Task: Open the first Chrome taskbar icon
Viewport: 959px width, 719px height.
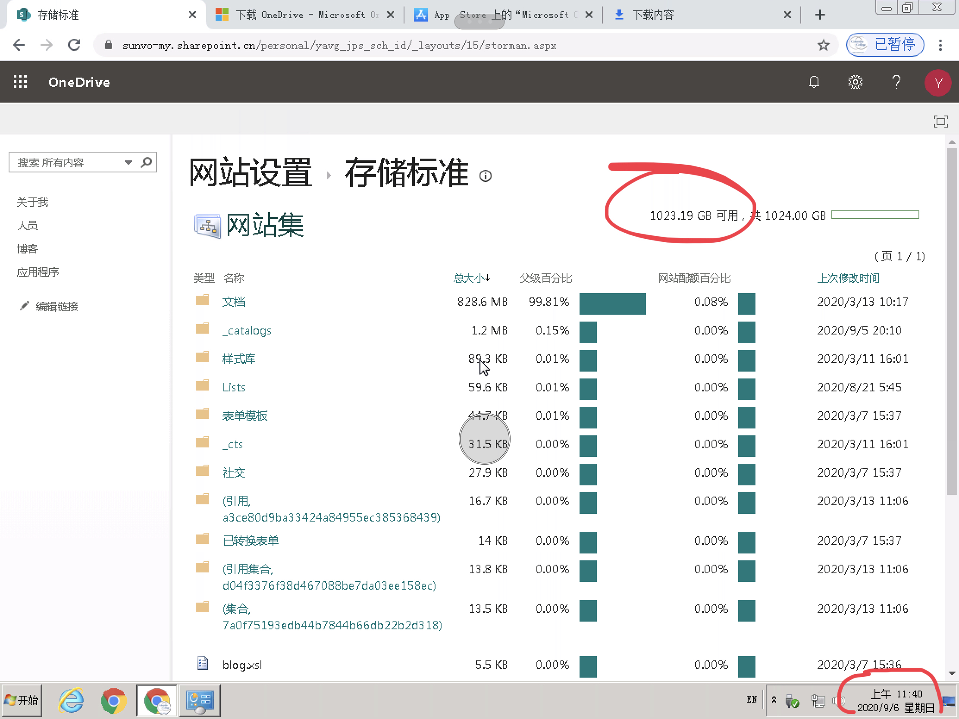Action: click(113, 700)
